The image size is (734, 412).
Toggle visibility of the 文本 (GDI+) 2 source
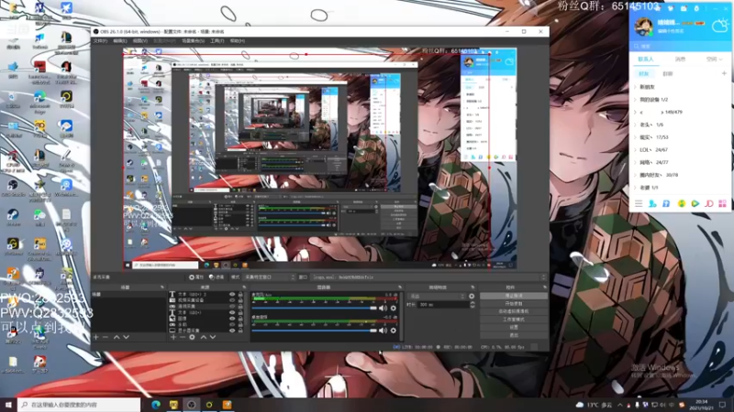(232, 295)
